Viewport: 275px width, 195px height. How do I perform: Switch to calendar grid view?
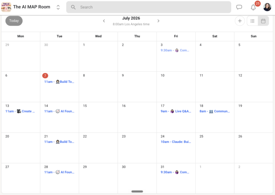tap(263, 21)
